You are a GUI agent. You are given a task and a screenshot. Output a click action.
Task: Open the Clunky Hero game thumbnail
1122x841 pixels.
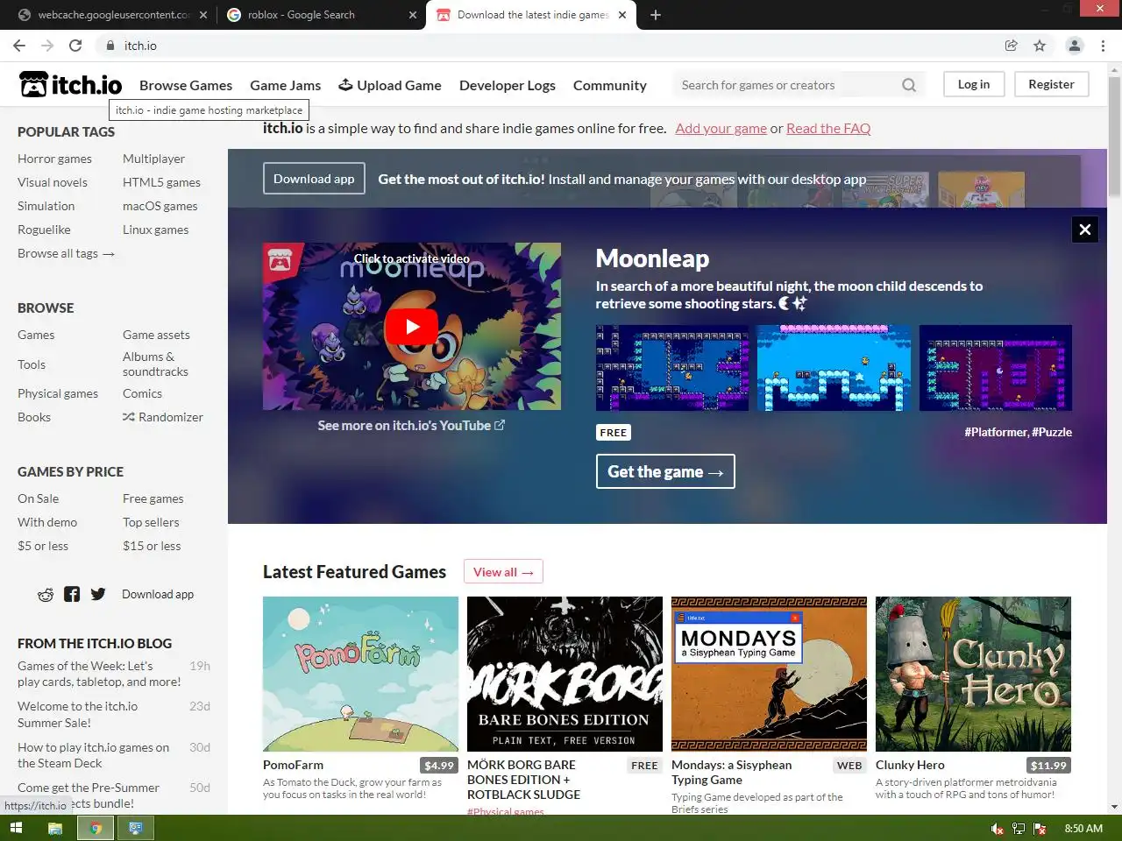[973, 674]
